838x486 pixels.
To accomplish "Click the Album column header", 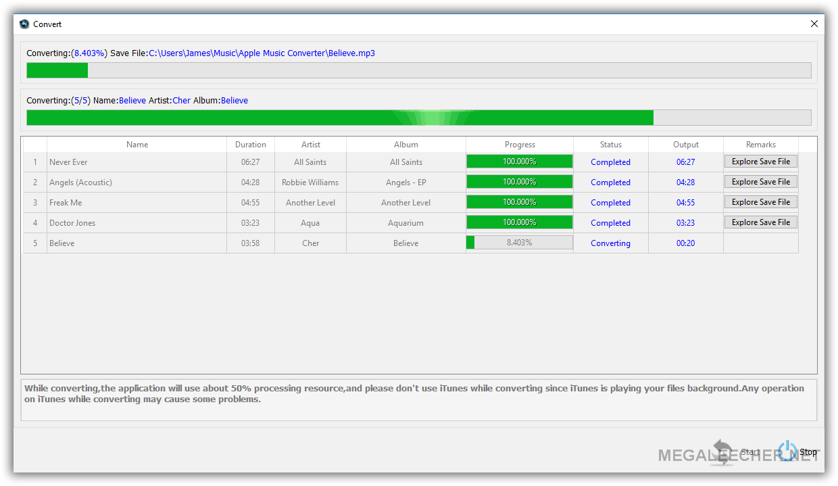I will click(406, 145).
